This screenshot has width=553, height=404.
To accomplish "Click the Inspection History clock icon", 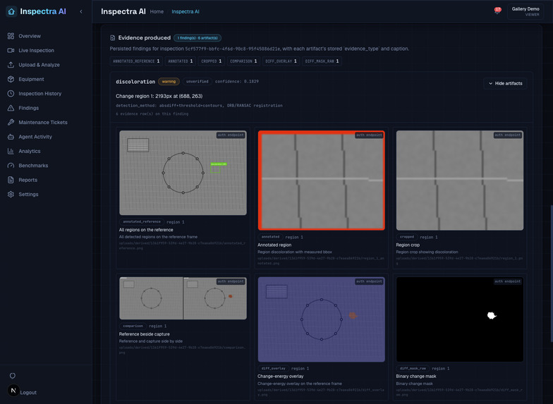I will [11, 94].
